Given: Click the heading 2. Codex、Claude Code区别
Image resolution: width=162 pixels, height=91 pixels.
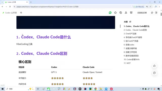Looking at the screenshot, I should [42, 54].
